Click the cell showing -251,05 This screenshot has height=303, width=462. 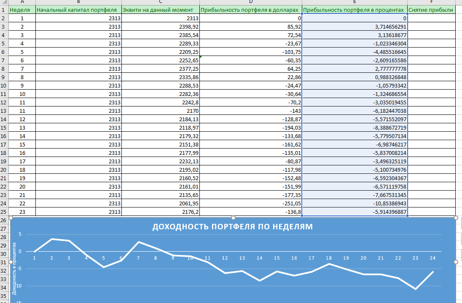(251, 203)
